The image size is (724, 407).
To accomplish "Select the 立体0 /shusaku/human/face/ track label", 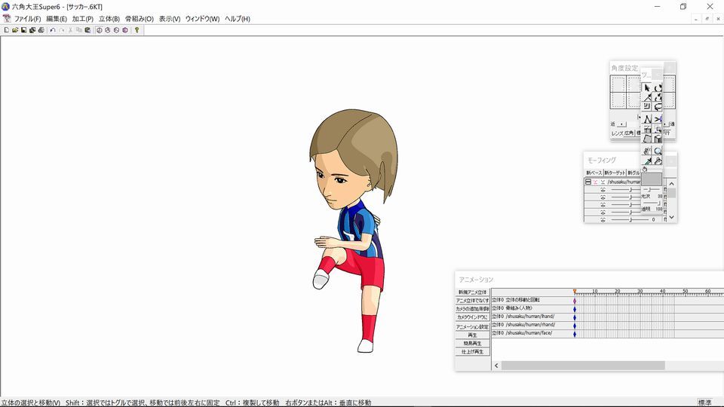I will pyautogui.click(x=522, y=333).
